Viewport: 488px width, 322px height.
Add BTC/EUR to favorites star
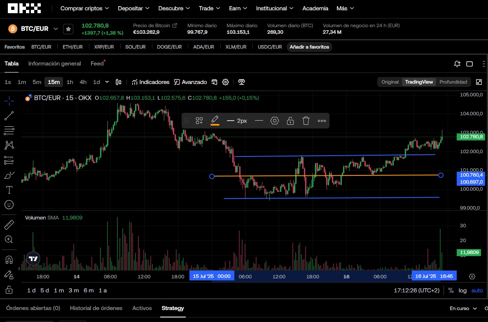click(x=68, y=29)
